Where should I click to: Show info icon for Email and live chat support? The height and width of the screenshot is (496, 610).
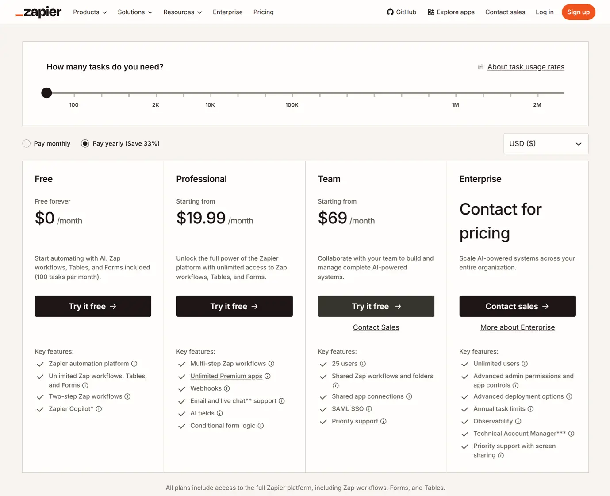tap(282, 401)
